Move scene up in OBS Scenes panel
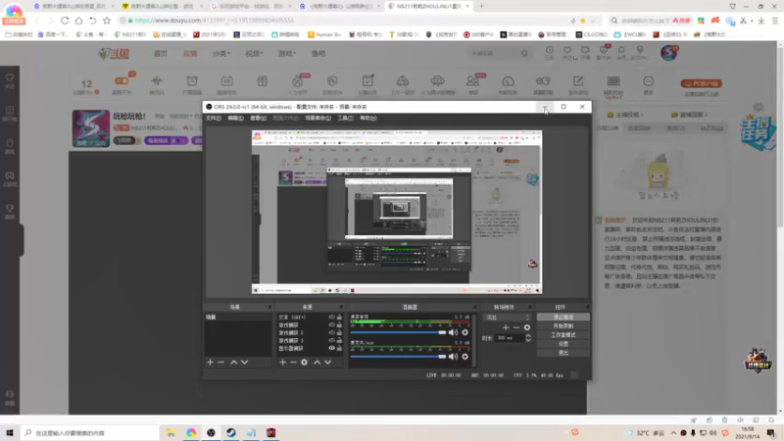 point(233,362)
